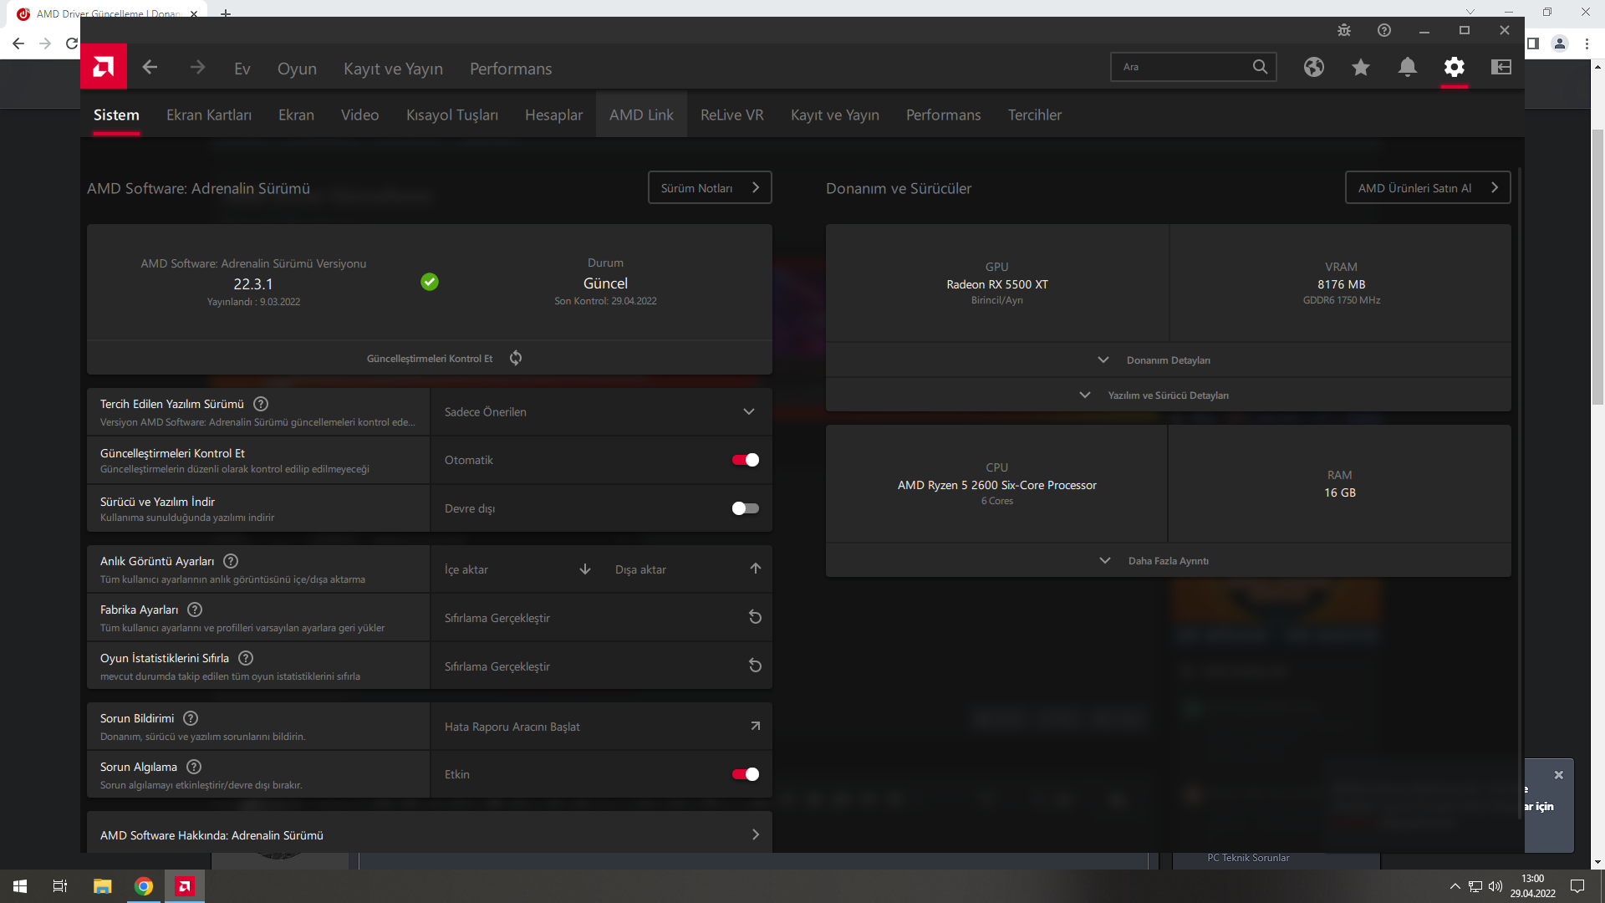Close the browser popup at bottom right
This screenshot has width=1605, height=903.
click(1558, 775)
